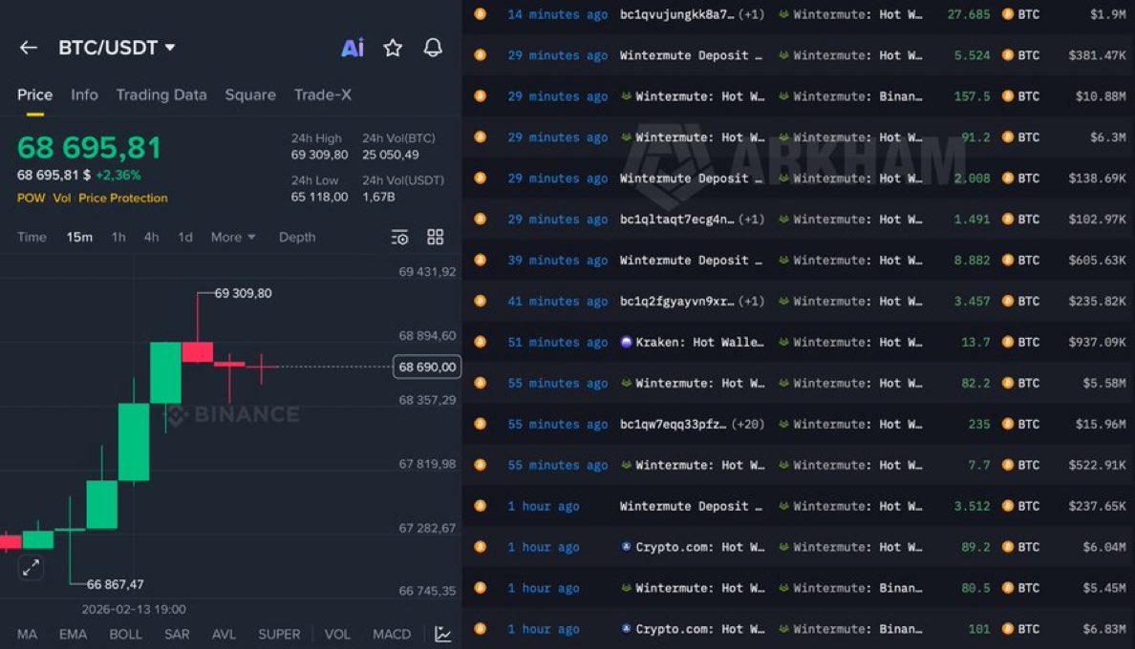This screenshot has width=1135, height=649.
Task: Click the BTC token icon in the 235 BTC row
Action: pos(1008,424)
